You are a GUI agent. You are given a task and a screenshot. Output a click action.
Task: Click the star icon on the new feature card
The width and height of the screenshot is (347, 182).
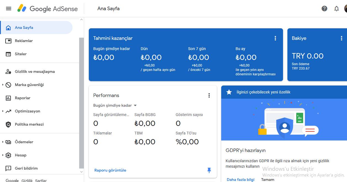[x=229, y=92]
